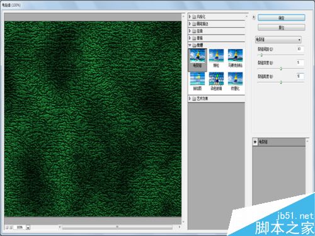Adjust the crack brightness slider handle
The height and width of the screenshot is (236, 315).
[x=281, y=82]
